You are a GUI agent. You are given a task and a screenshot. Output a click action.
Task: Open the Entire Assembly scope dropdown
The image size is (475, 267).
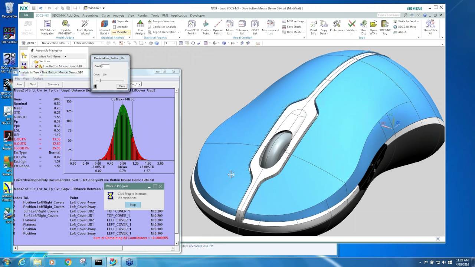coord(102,43)
